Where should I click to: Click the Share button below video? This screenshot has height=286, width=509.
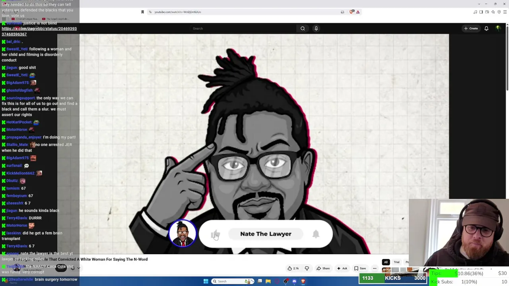pos(323,269)
